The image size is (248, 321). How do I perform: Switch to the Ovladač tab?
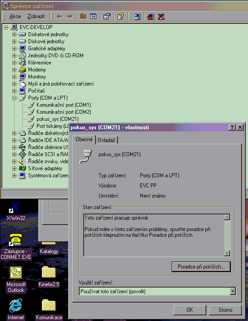click(x=106, y=140)
